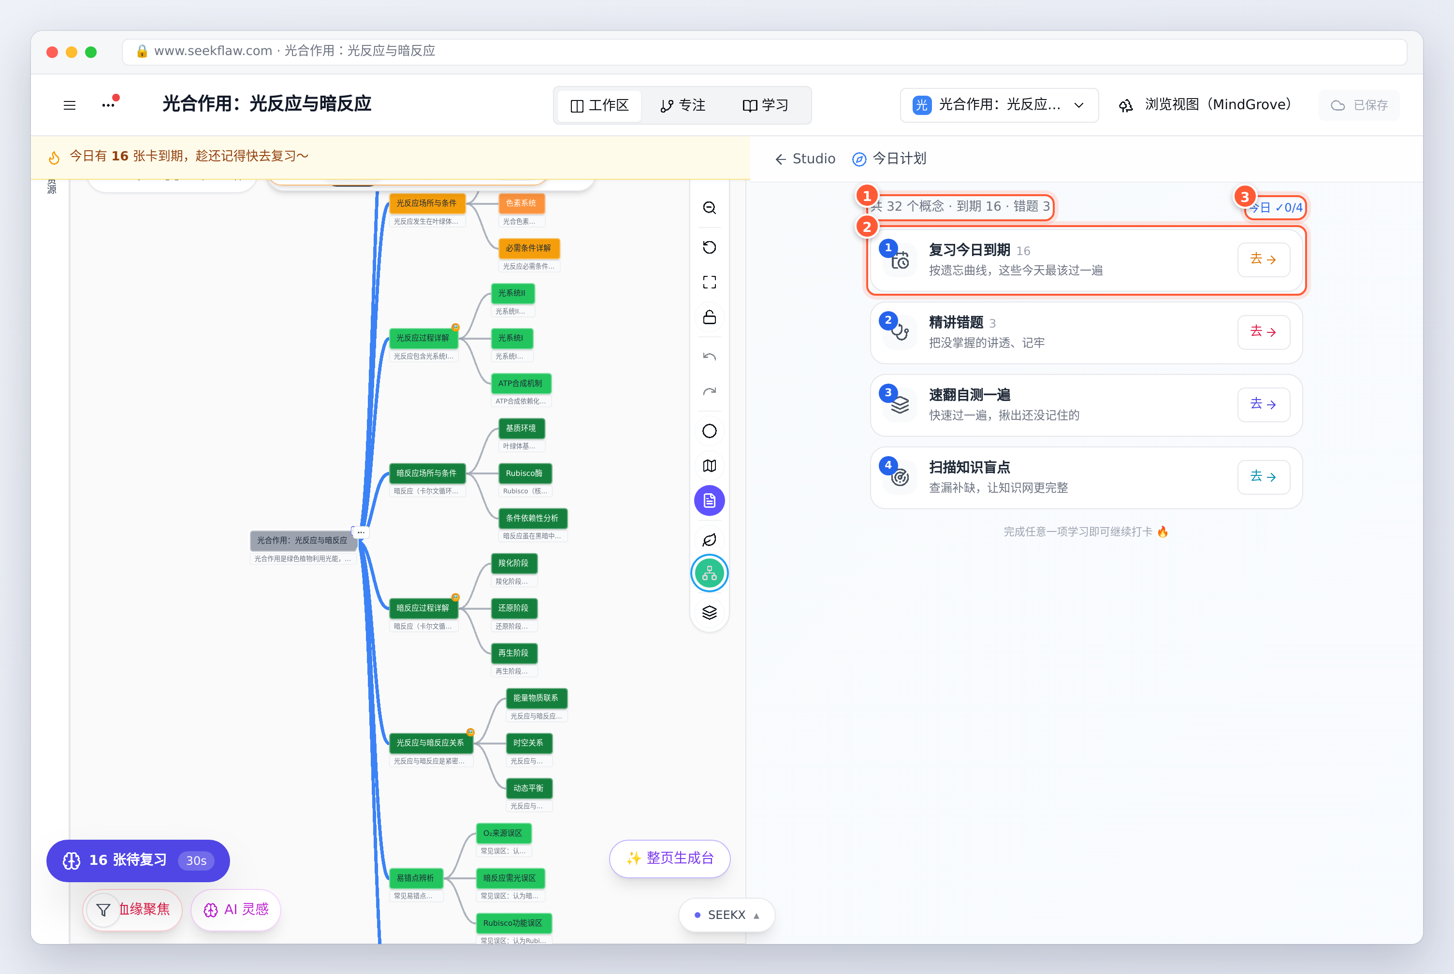Undo with the back arrow icon
This screenshot has width=1454, height=974.
click(x=709, y=357)
